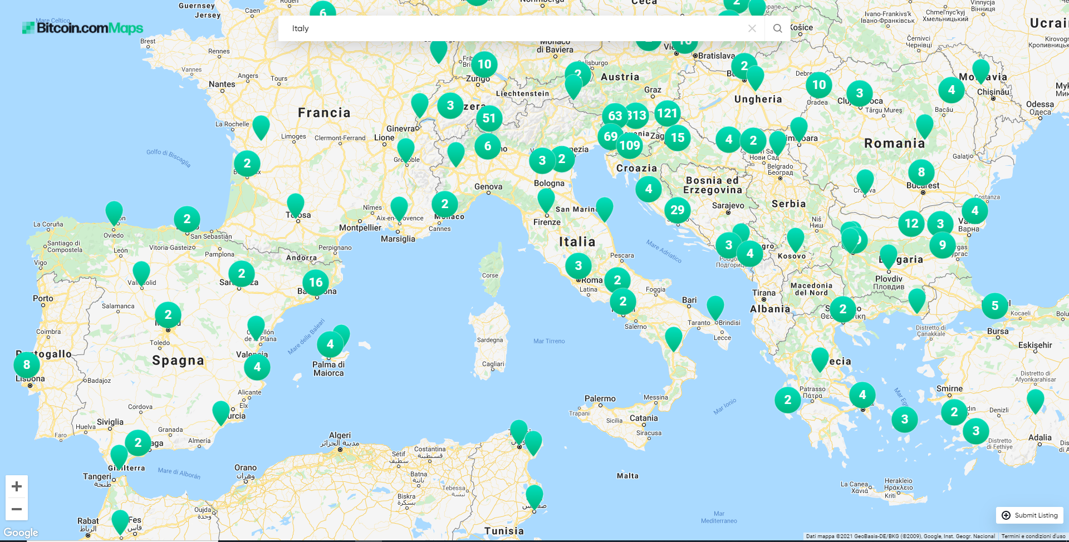Open the 4 cluster at Valencia
The image size is (1069, 542).
tap(257, 367)
